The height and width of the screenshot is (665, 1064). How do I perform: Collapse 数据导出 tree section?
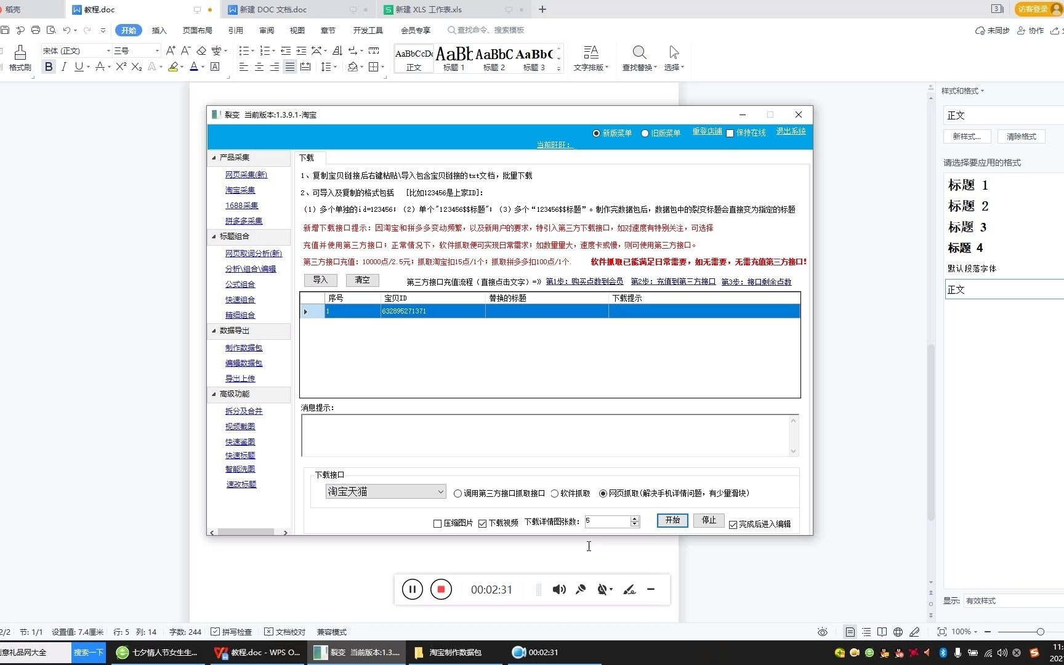pyautogui.click(x=214, y=331)
